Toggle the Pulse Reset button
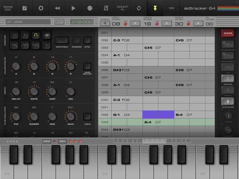This screenshot has height=179, width=239. click(228, 44)
